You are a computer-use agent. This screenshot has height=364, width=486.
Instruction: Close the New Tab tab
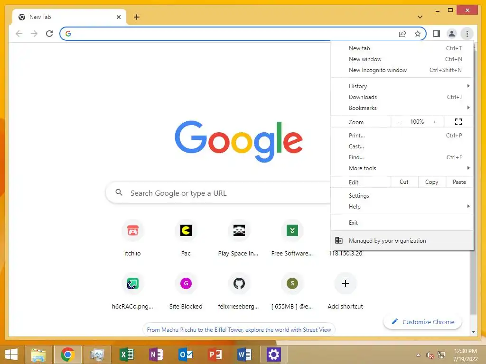coord(118,17)
